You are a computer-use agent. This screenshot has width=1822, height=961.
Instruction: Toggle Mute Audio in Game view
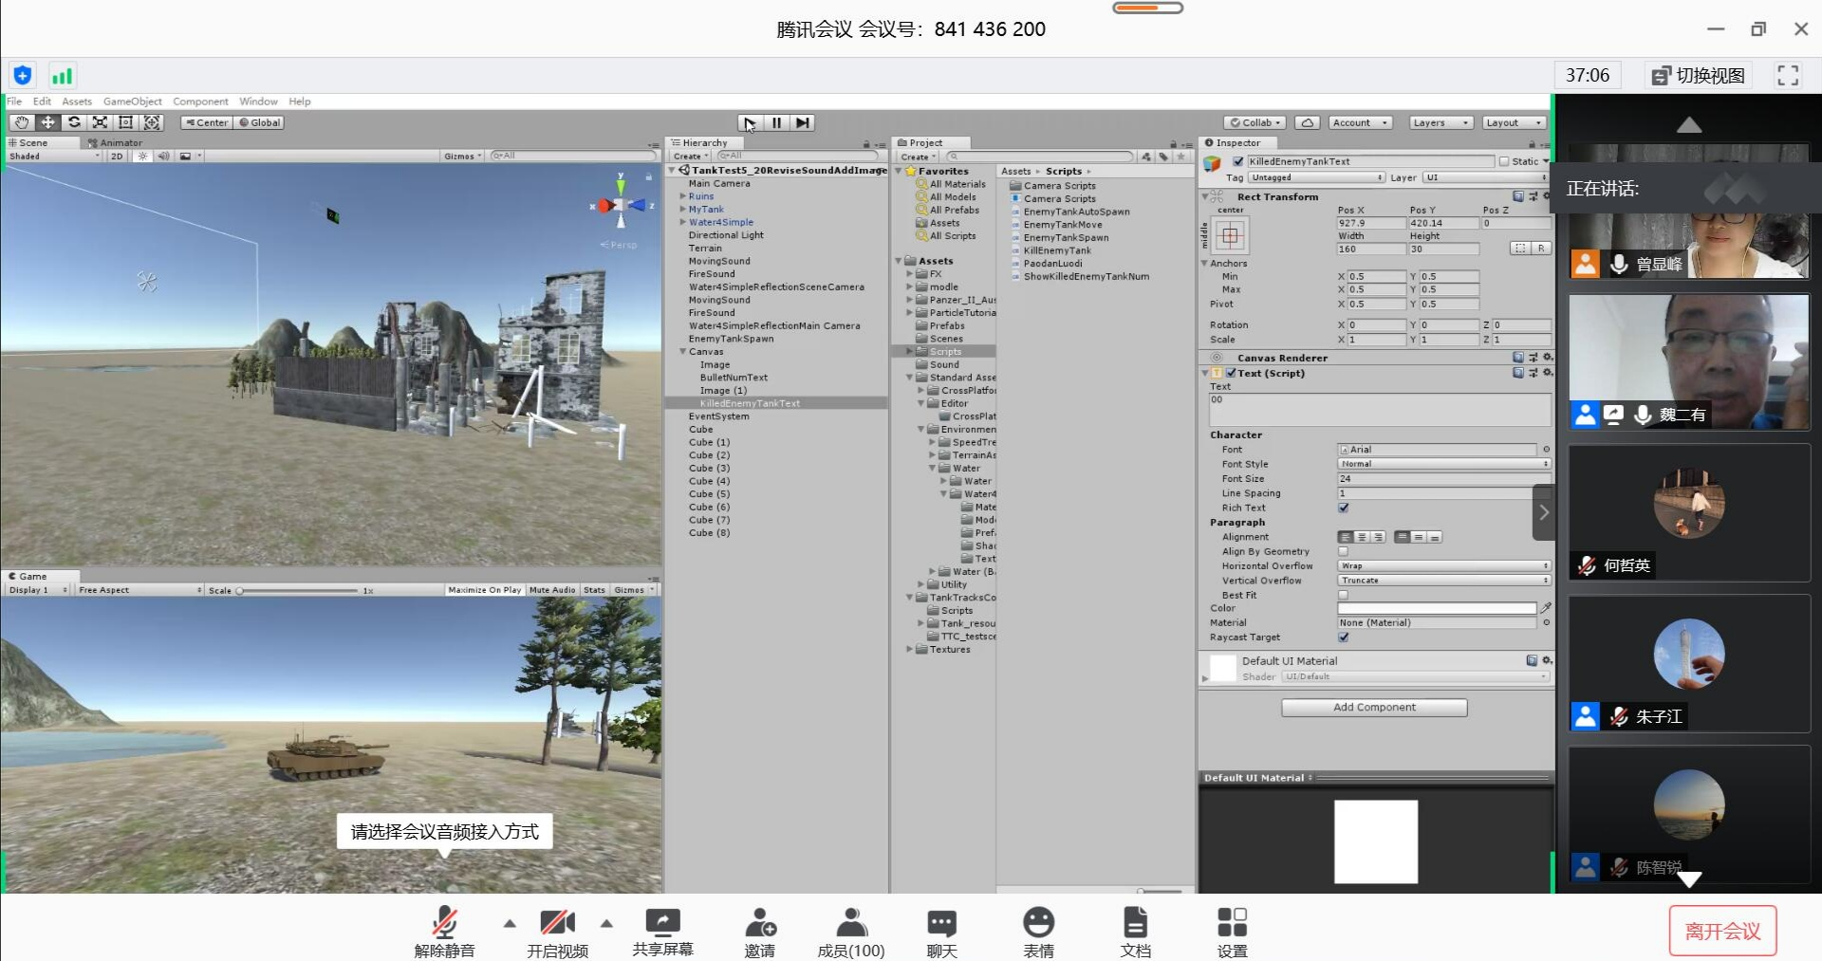tap(552, 590)
